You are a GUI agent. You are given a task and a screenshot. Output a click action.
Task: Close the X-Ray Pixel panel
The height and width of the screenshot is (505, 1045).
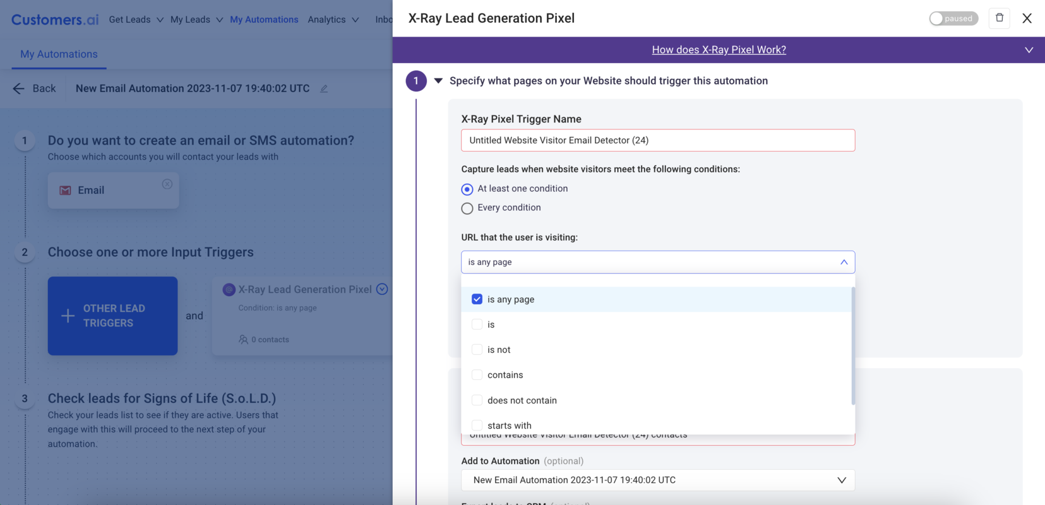[x=1027, y=18]
